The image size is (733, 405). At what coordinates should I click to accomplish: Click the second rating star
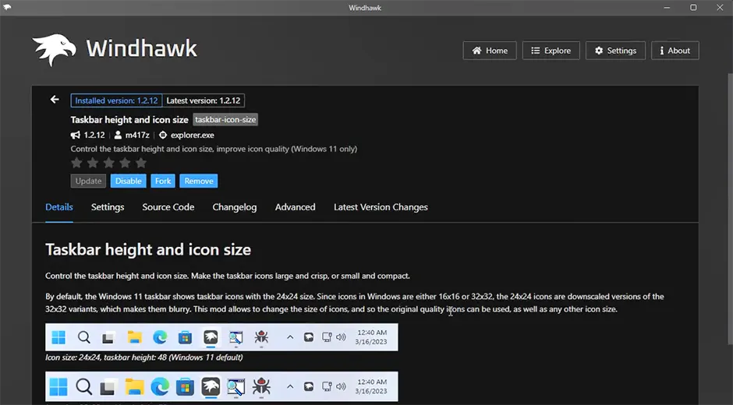[93, 163]
